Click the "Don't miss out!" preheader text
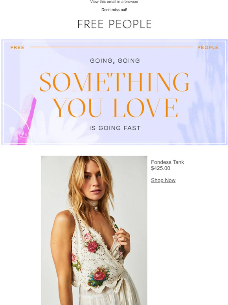The height and width of the screenshot is (305, 228). [x=114, y=10]
